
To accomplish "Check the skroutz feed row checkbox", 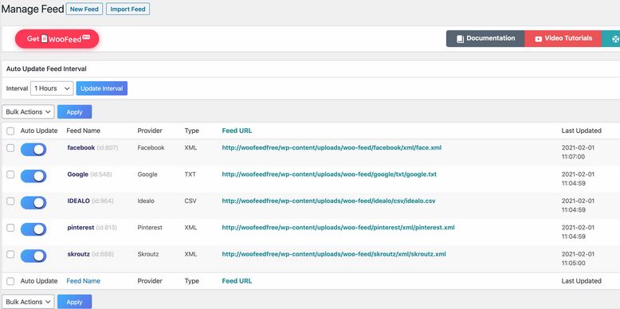I will tap(10, 254).
